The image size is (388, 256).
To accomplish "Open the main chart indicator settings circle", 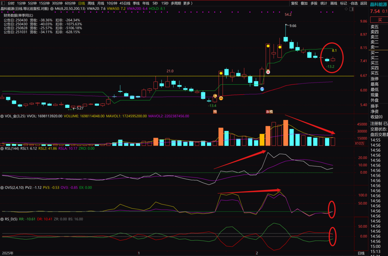I will point(52,9).
